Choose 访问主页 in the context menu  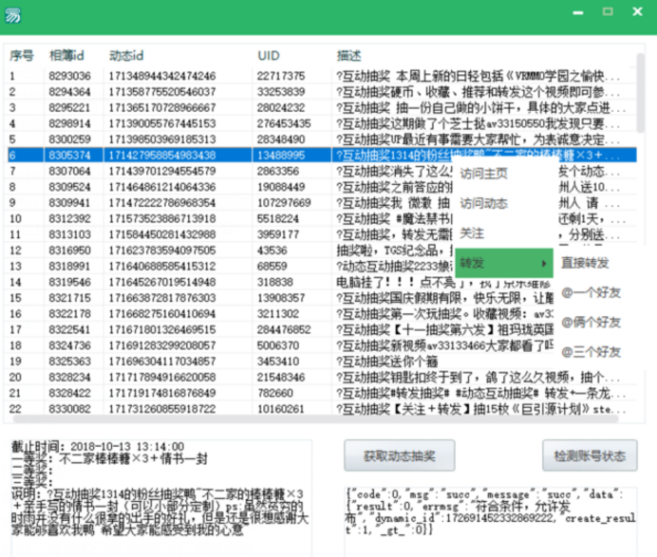point(483,174)
